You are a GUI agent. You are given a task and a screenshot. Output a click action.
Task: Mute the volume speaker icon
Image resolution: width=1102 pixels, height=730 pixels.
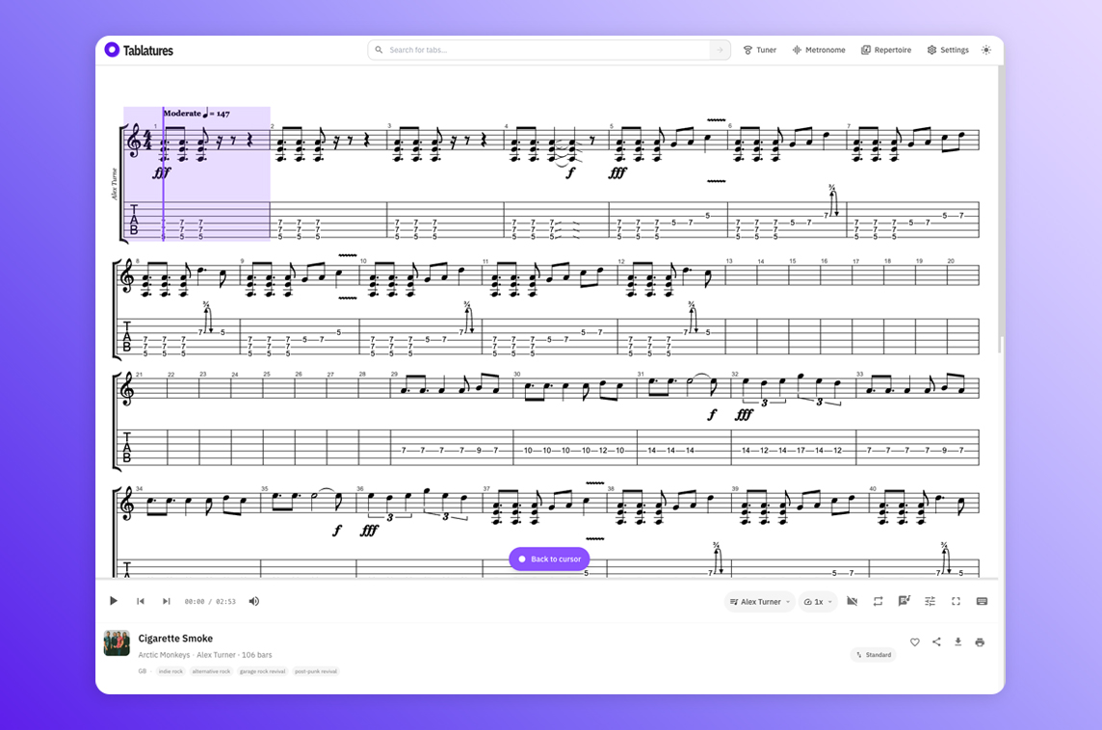pyautogui.click(x=254, y=601)
